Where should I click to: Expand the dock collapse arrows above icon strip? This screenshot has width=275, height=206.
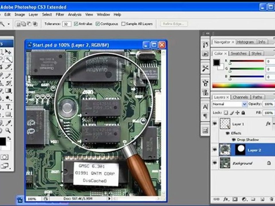tap(208, 33)
